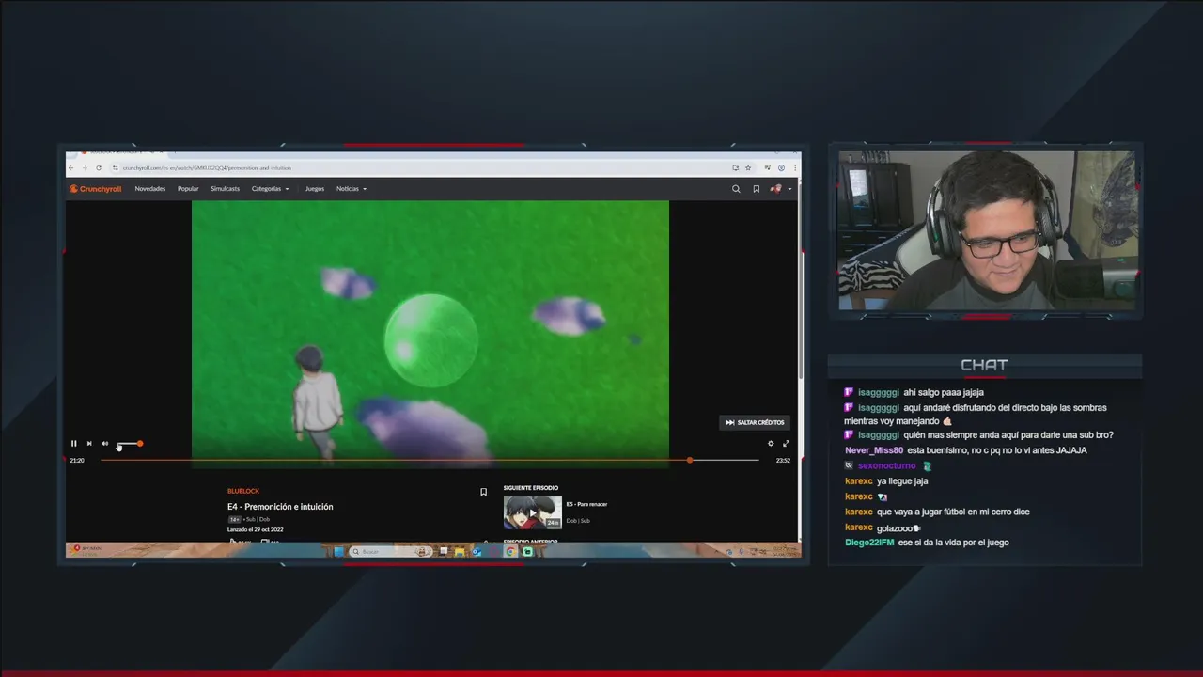Add episode to watchlist bookmark icon
The image size is (1203, 677).
(x=483, y=492)
